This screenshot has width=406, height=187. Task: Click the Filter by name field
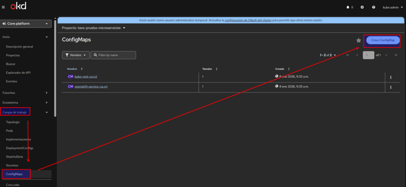[x=116, y=55]
